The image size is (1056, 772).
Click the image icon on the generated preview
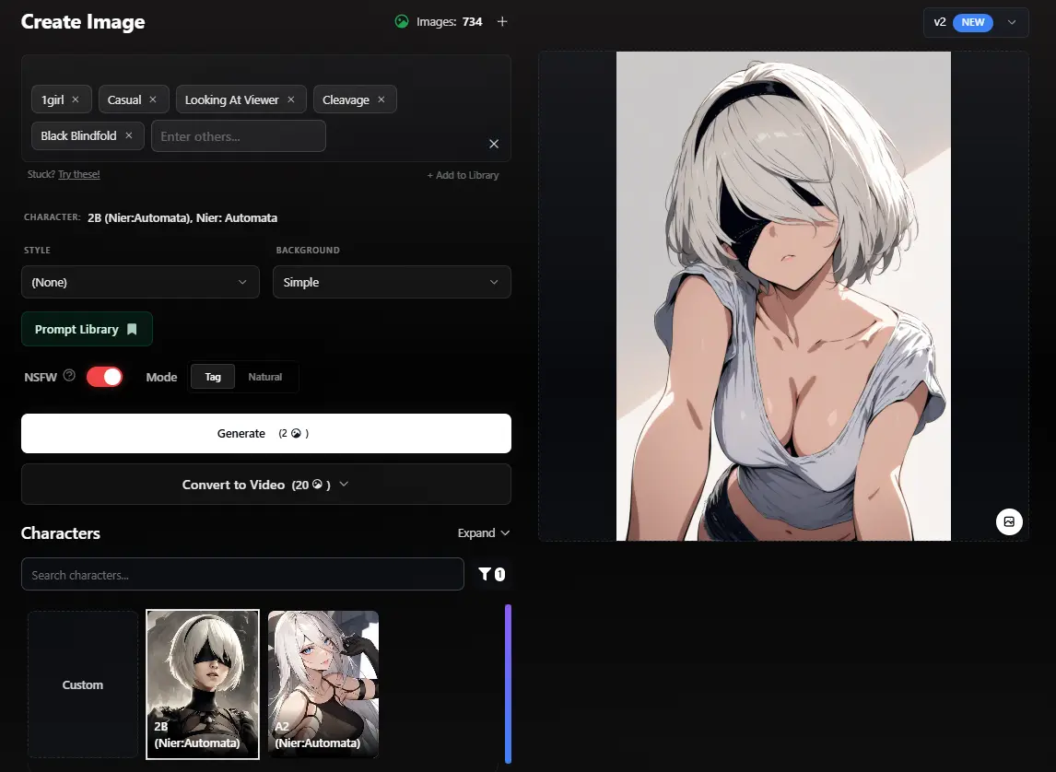click(1009, 521)
